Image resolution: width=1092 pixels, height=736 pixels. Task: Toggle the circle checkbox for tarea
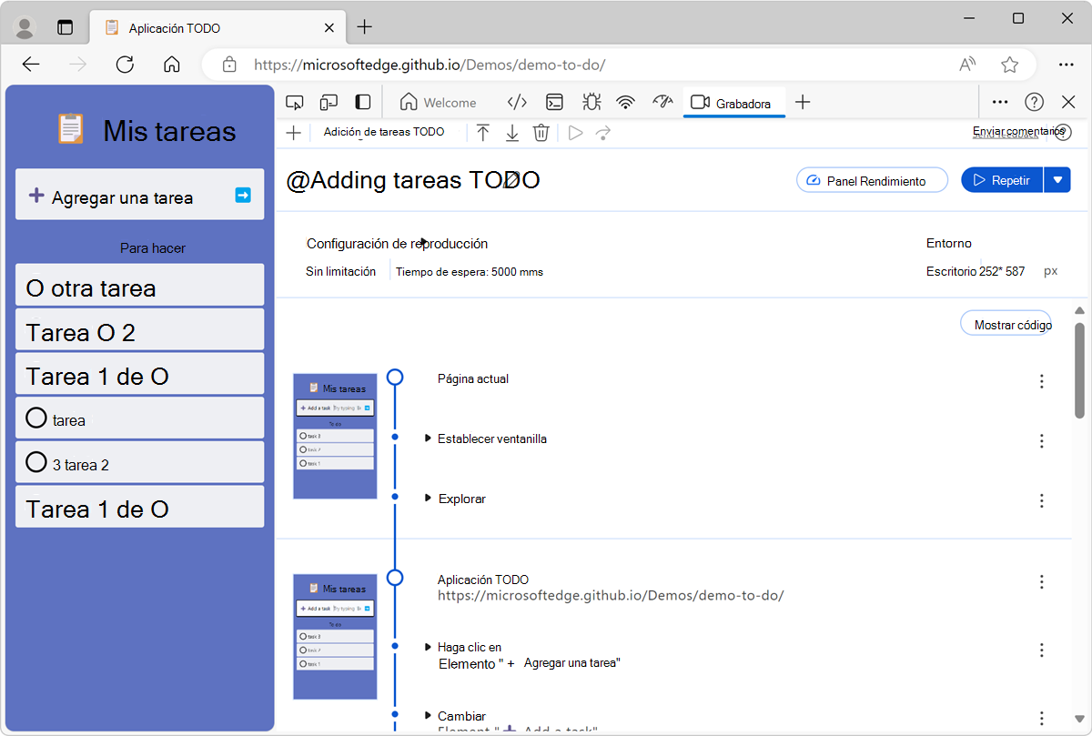pyautogui.click(x=36, y=418)
